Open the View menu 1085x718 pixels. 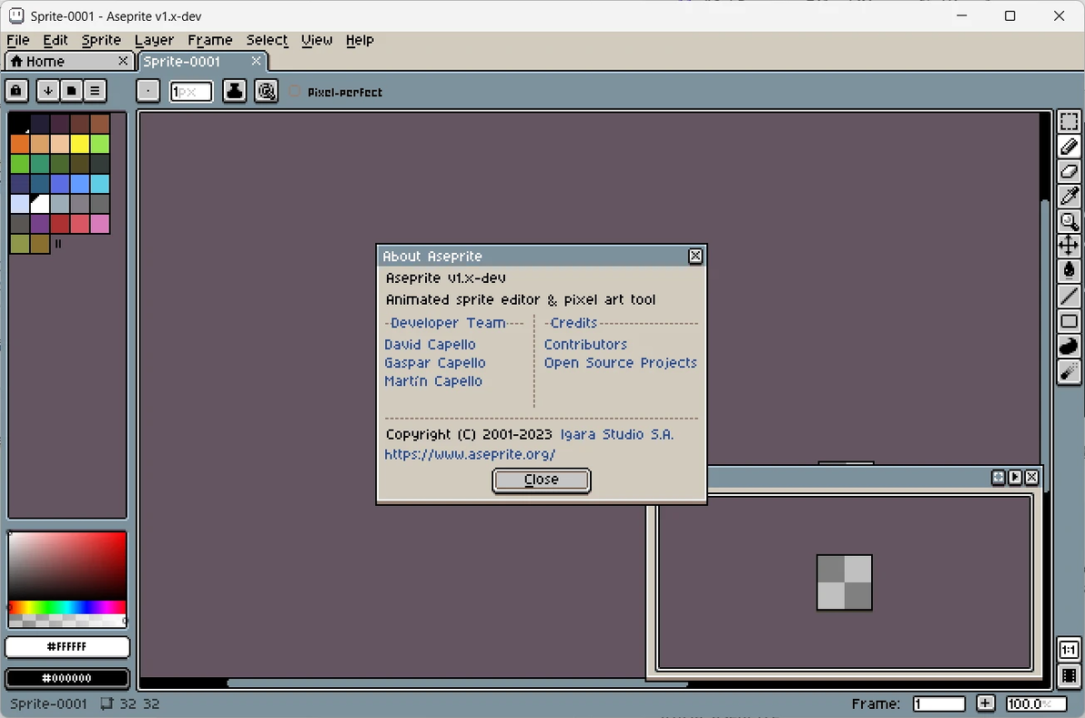pos(317,40)
